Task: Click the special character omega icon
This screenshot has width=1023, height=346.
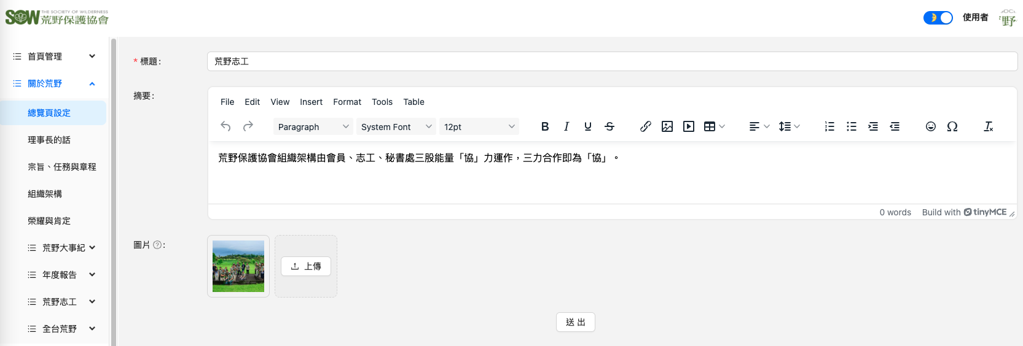Action: [952, 126]
